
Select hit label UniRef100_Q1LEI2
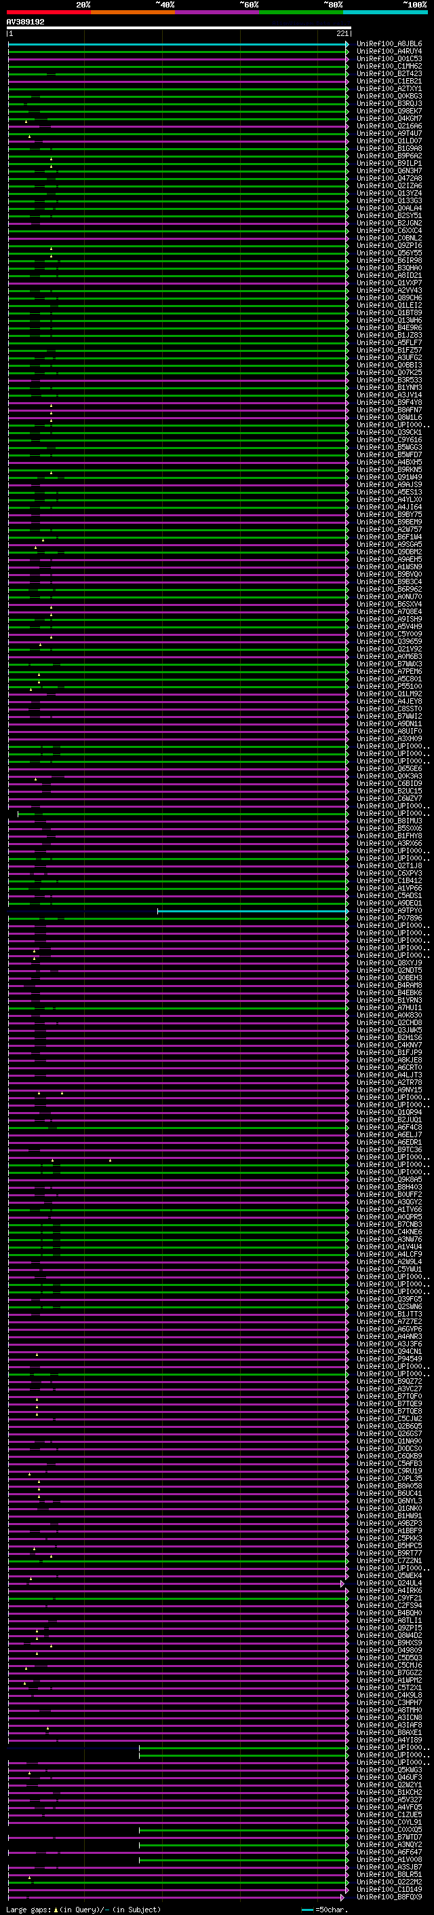(x=389, y=305)
